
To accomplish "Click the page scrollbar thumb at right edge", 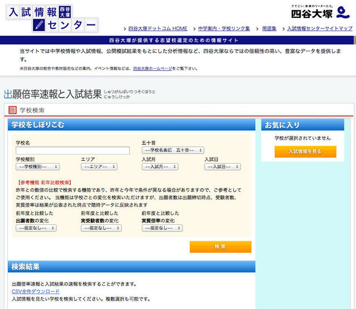I will click(355, 40).
